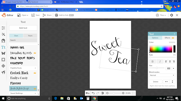Viewport: 181px width, 101px height.
Task: Switch to Blogger Sweet Tea browser tab
Action: tap(14, 2)
